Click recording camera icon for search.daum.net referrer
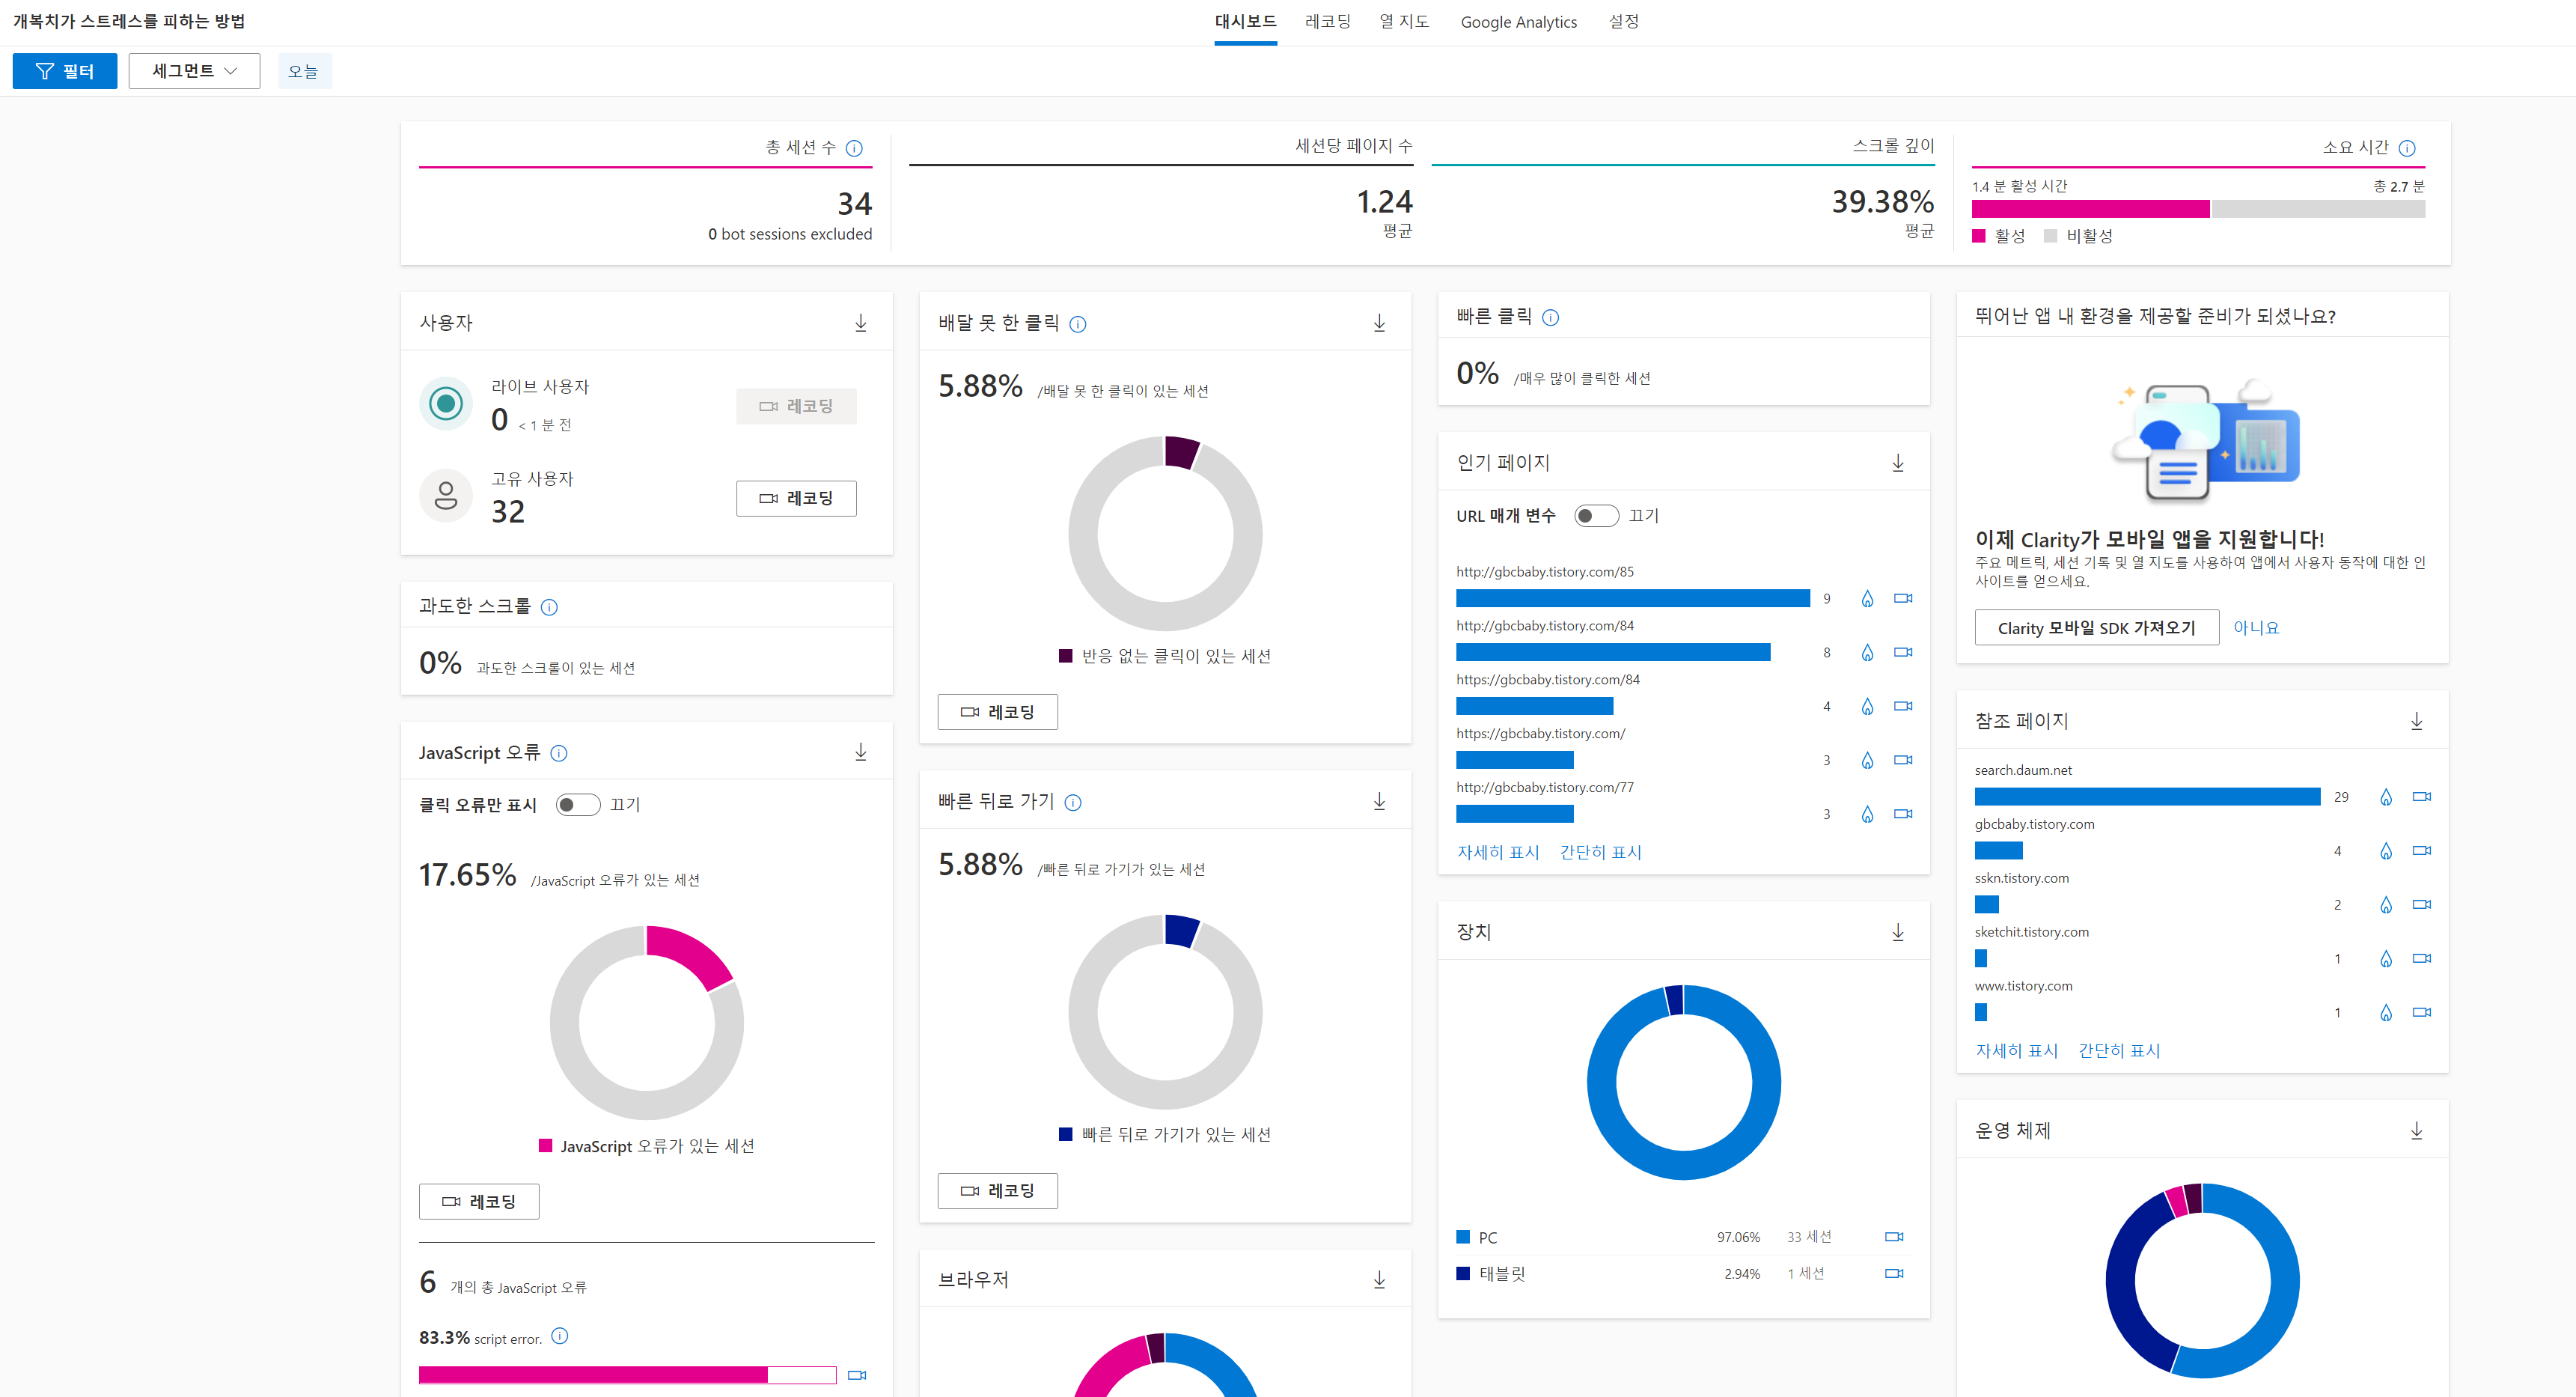 (x=2421, y=797)
